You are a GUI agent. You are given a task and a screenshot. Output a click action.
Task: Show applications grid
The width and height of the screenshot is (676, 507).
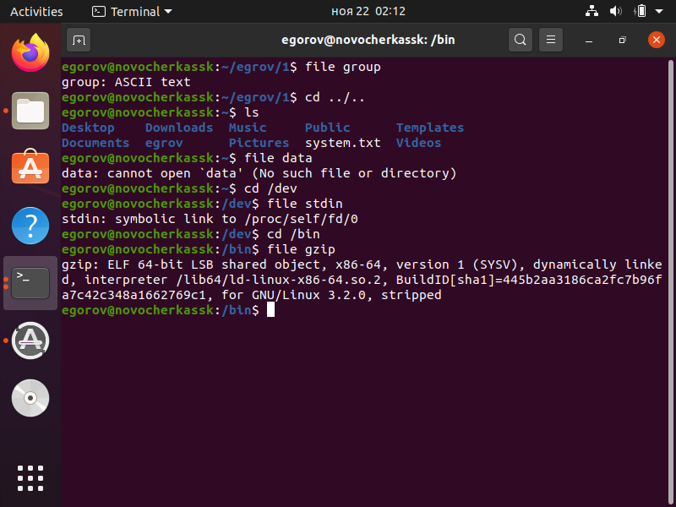(30, 478)
